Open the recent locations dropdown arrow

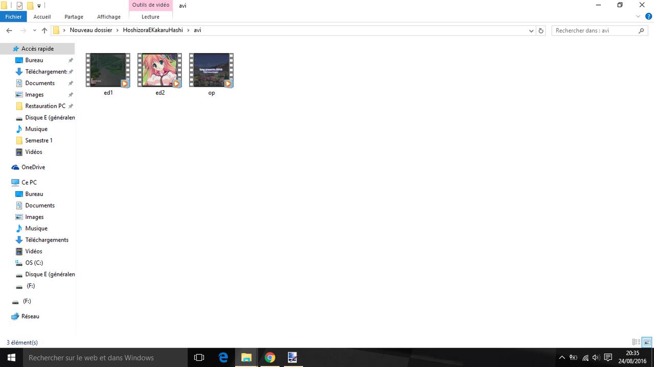tap(34, 31)
